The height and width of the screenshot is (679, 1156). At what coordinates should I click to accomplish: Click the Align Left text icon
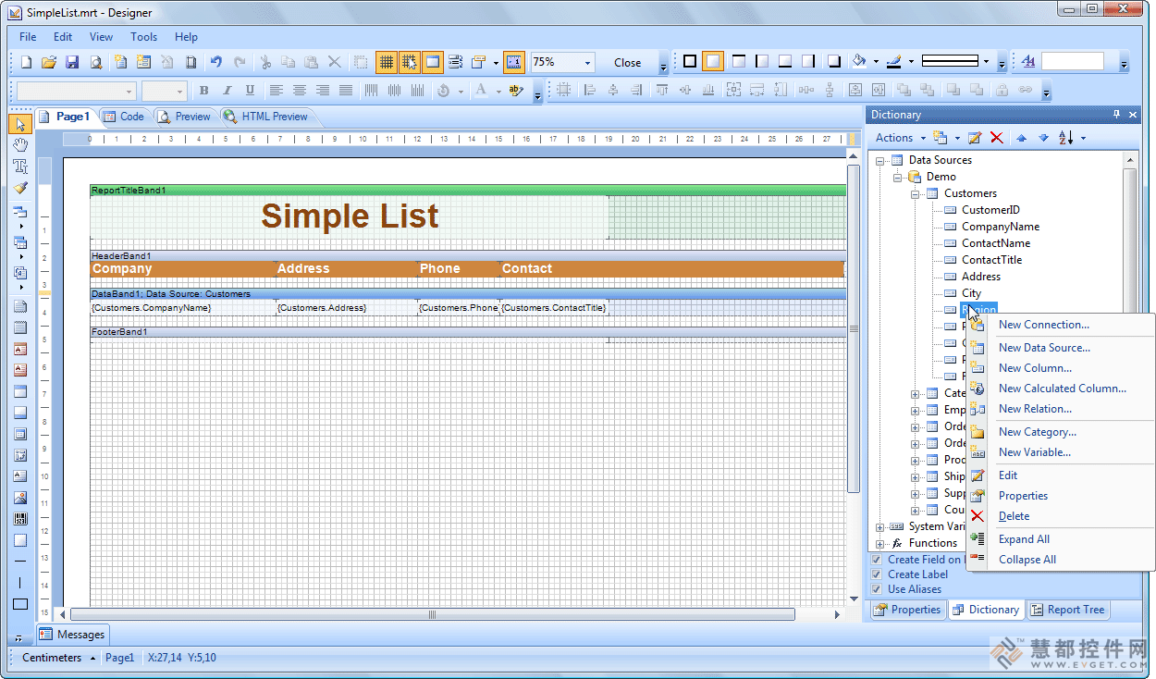276,91
